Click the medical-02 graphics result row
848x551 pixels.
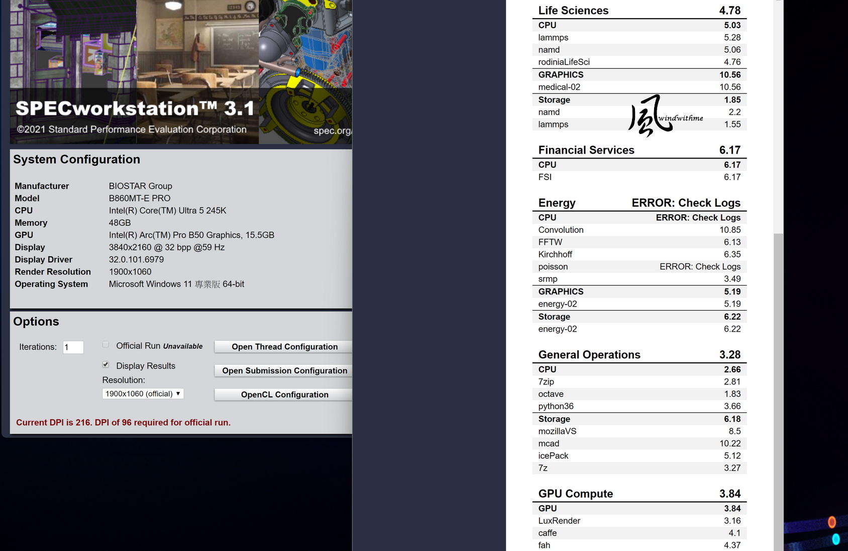click(x=640, y=87)
